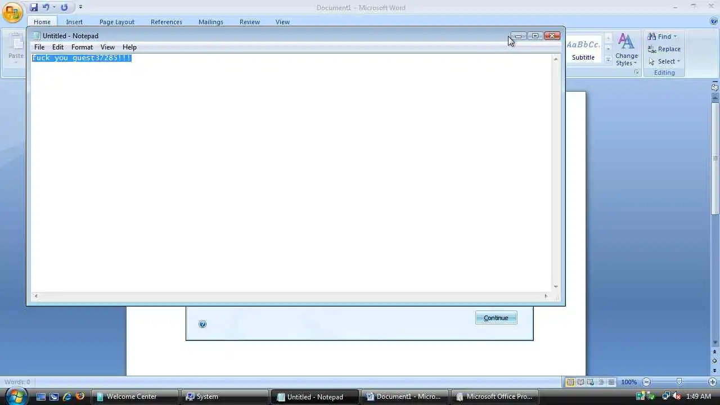Screen dimensions: 720x405
Task: Switch to Word's Review tab
Action: click(x=250, y=22)
